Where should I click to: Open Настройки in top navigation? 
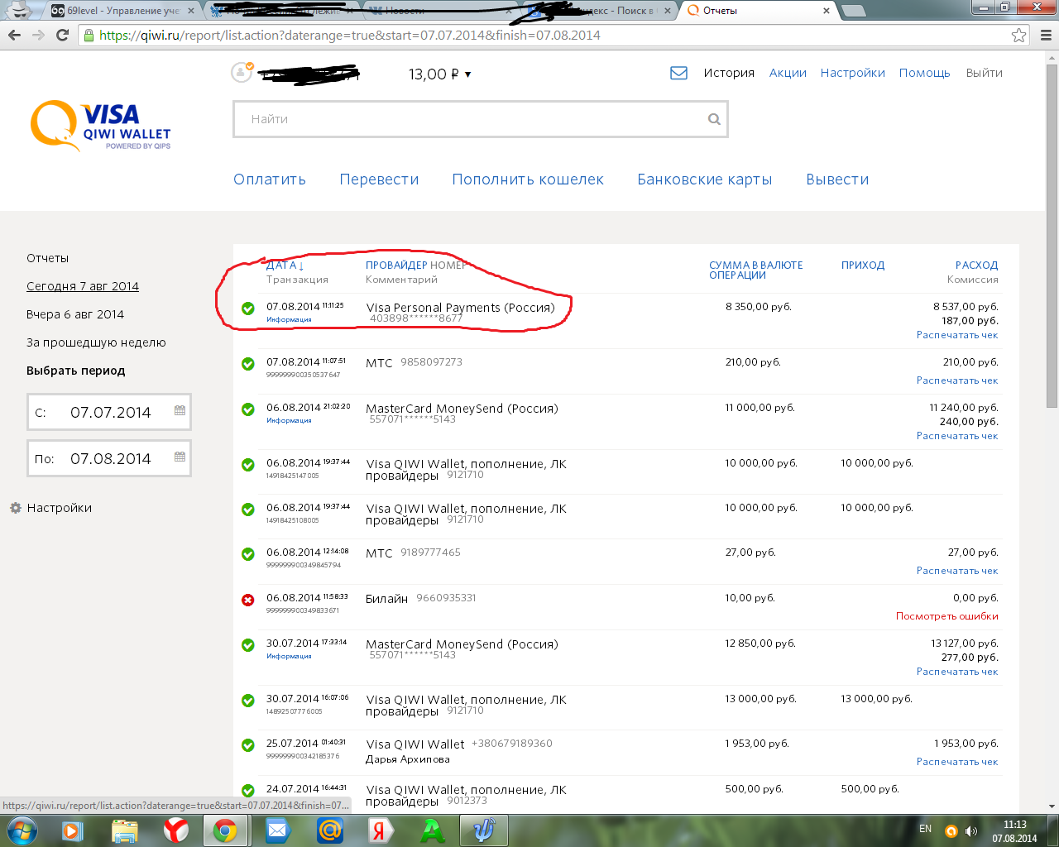853,73
